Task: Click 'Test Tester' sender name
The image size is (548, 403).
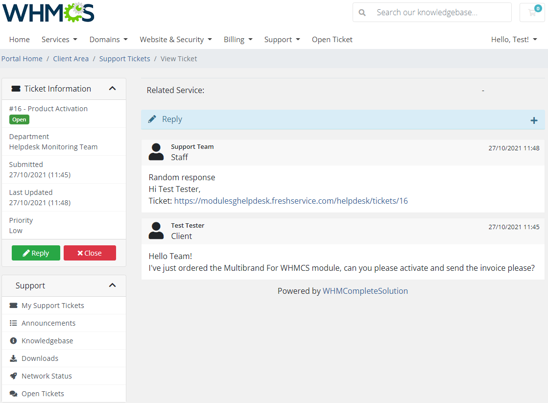Action: [x=188, y=225]
